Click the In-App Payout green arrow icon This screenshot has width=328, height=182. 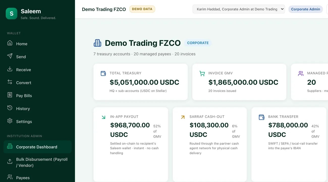click(x=103, y=117)
